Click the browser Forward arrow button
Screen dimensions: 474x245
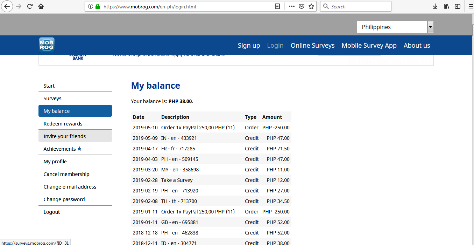click(19, 6)
